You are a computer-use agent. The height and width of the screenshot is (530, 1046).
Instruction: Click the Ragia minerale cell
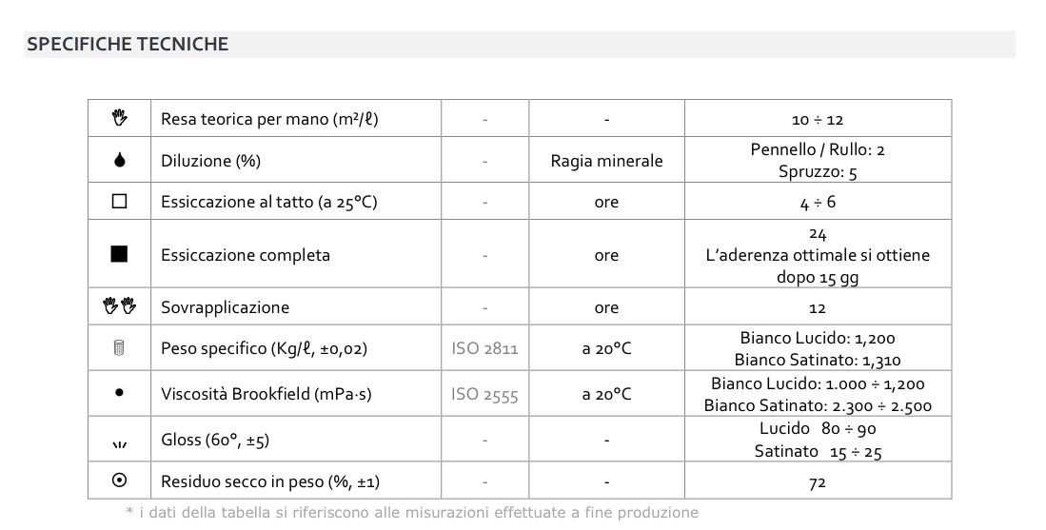pyautogui.click(x=606, y=161)
